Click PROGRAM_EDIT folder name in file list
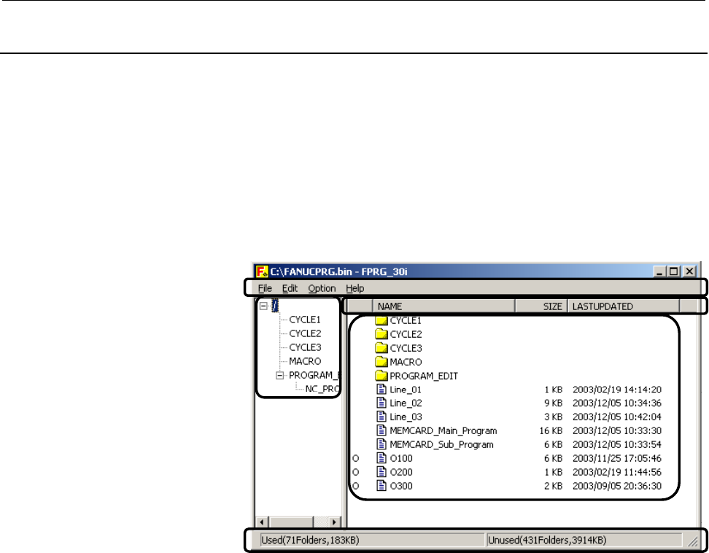 tap(424, 376)
